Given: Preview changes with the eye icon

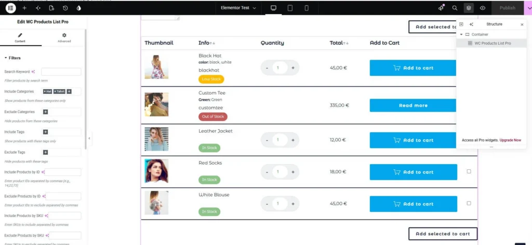Looking at the screenshot, I should (x=483, y=8).
